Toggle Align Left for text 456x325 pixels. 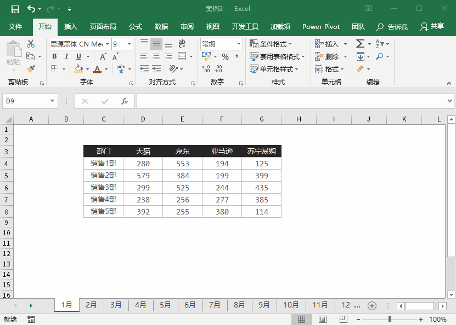click(144, 56)
